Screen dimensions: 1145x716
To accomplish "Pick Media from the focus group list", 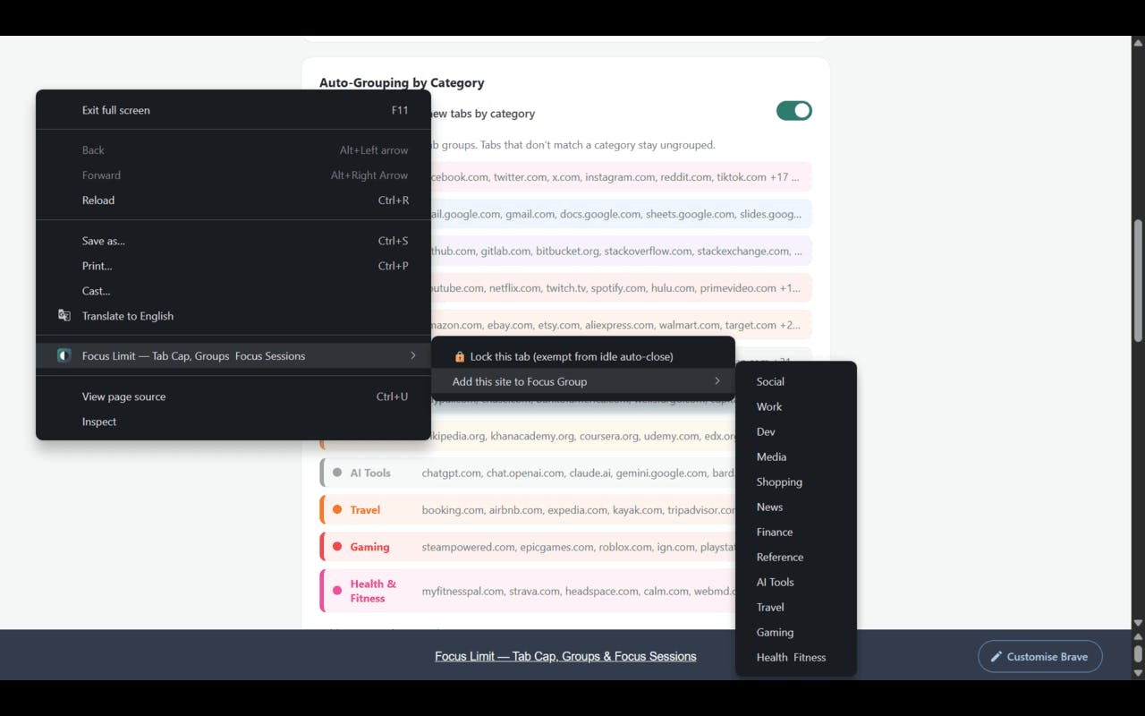I will tap(796, 456).
